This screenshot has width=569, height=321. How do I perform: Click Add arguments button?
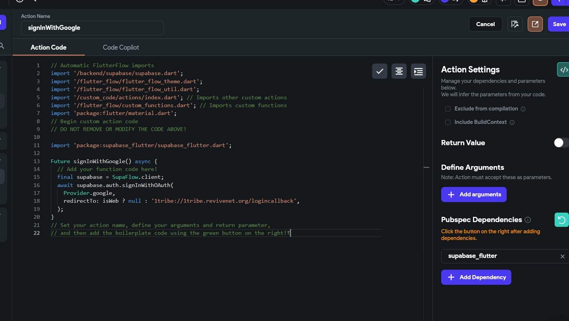(x=473, y=194)
